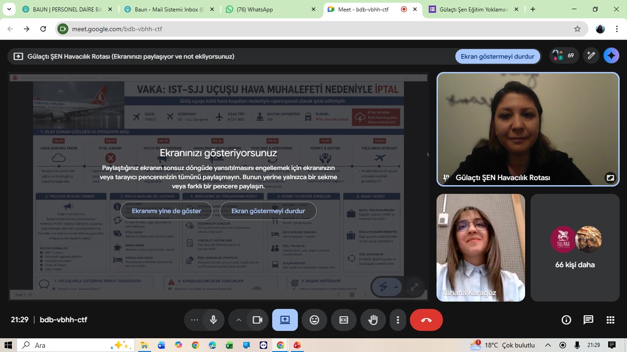Open File Explorer from taskbar
627x352 pixels.
tap(144, 345)
